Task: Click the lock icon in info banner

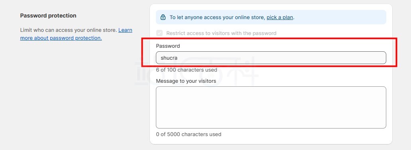Action: (163, 17)
